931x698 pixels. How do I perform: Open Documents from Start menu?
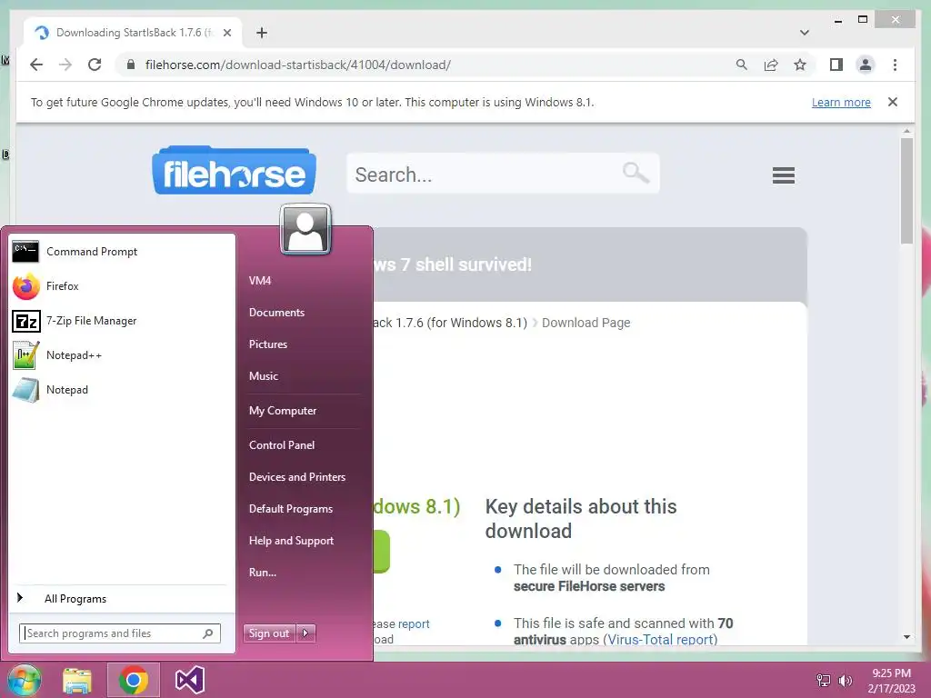(x=276, y=313)
